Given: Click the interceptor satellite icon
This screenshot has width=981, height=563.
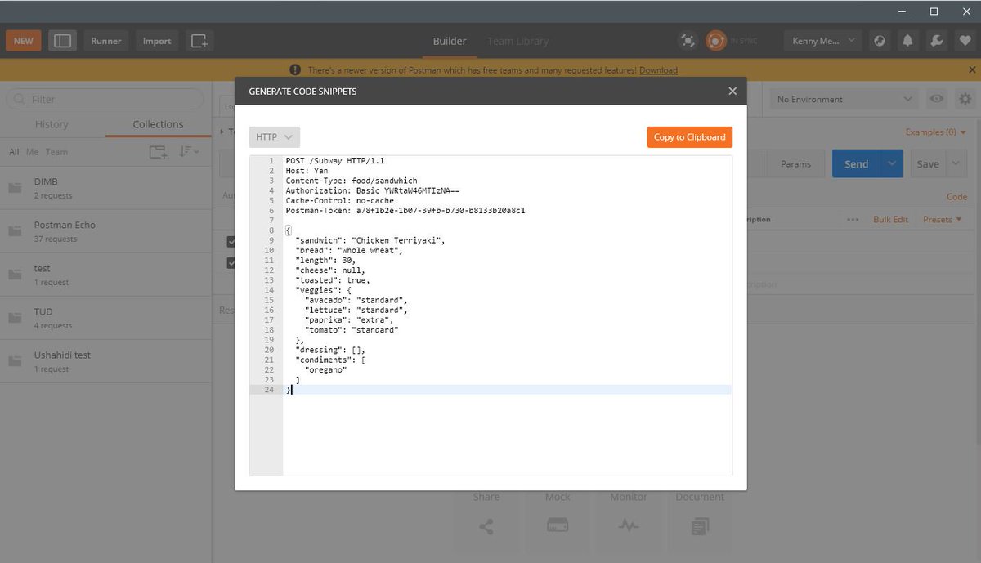Looking at the screenshot, I should 688,41.
